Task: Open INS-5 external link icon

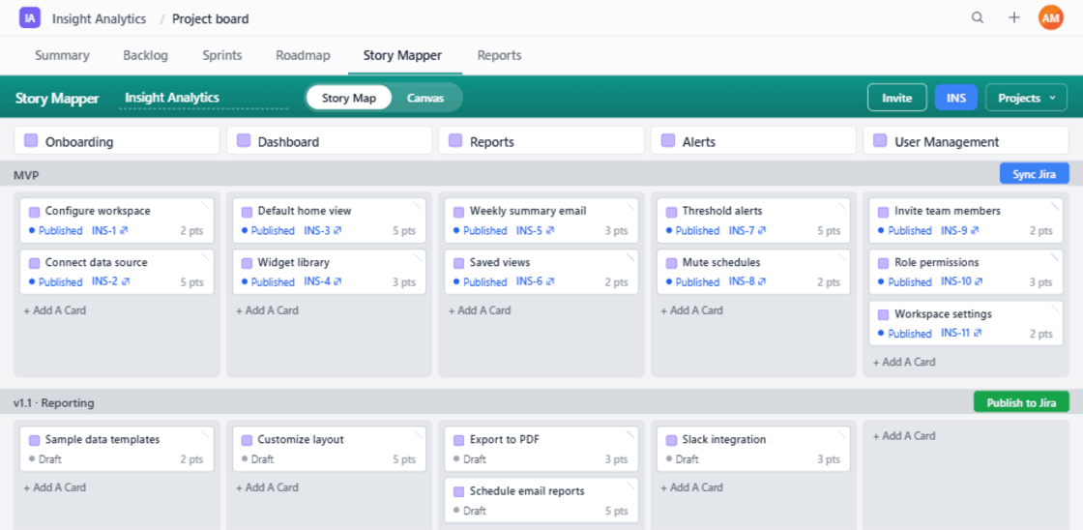Action: click(x=550, y=231)
